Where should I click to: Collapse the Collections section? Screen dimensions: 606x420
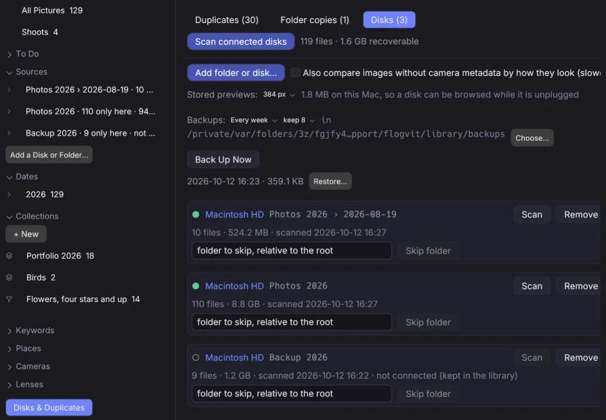pos(9,216)
